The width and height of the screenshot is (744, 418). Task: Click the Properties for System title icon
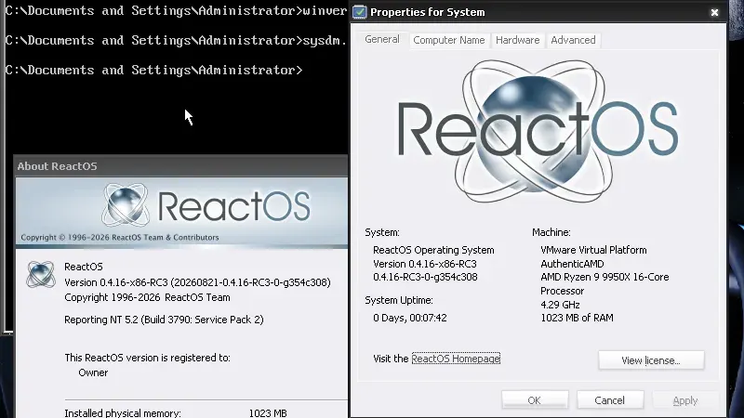[x=360, y=12]
